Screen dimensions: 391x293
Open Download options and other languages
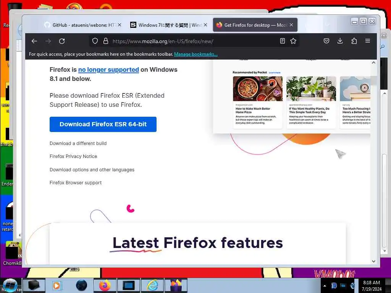click(92, 170)
